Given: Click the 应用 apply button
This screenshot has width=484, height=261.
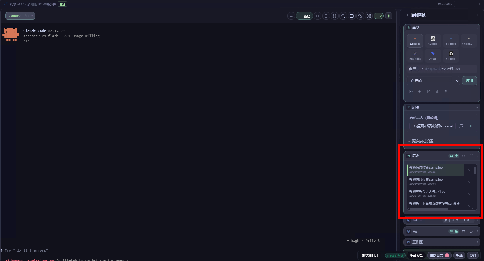Looking at the screenshot, I should [x=470, y=81].
